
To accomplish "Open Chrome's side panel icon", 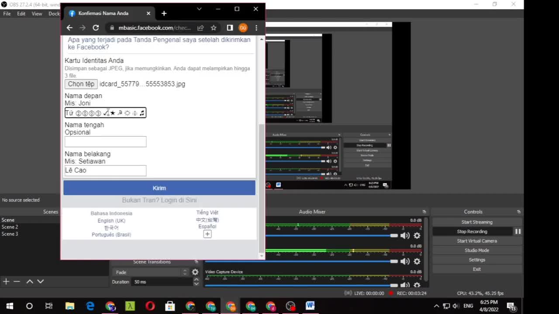I will tap(230, 27).
